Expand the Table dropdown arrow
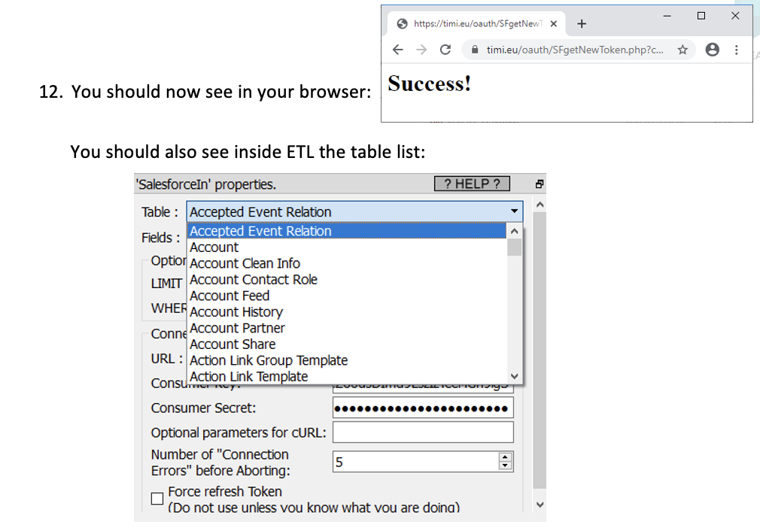This screenshot has width=760, height=531. pyautogui.click(x=514, y=211)
